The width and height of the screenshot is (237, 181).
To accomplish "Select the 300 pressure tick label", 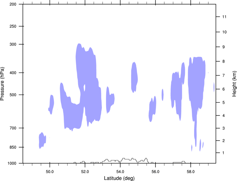I will [x=13, y=44].
